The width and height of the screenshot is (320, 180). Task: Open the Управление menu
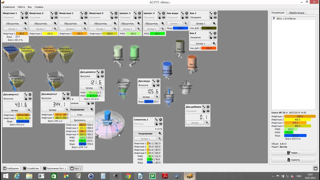coord(9,7)
